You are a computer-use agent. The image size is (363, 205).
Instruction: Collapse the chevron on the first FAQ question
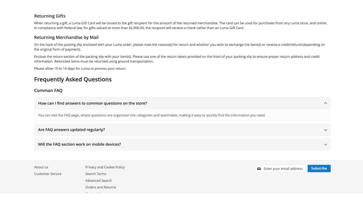(x=326, y=103)
